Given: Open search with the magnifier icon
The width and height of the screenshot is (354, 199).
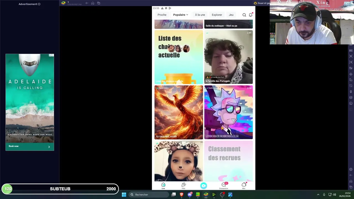Looking at the screenshot, I should [244, 15].
